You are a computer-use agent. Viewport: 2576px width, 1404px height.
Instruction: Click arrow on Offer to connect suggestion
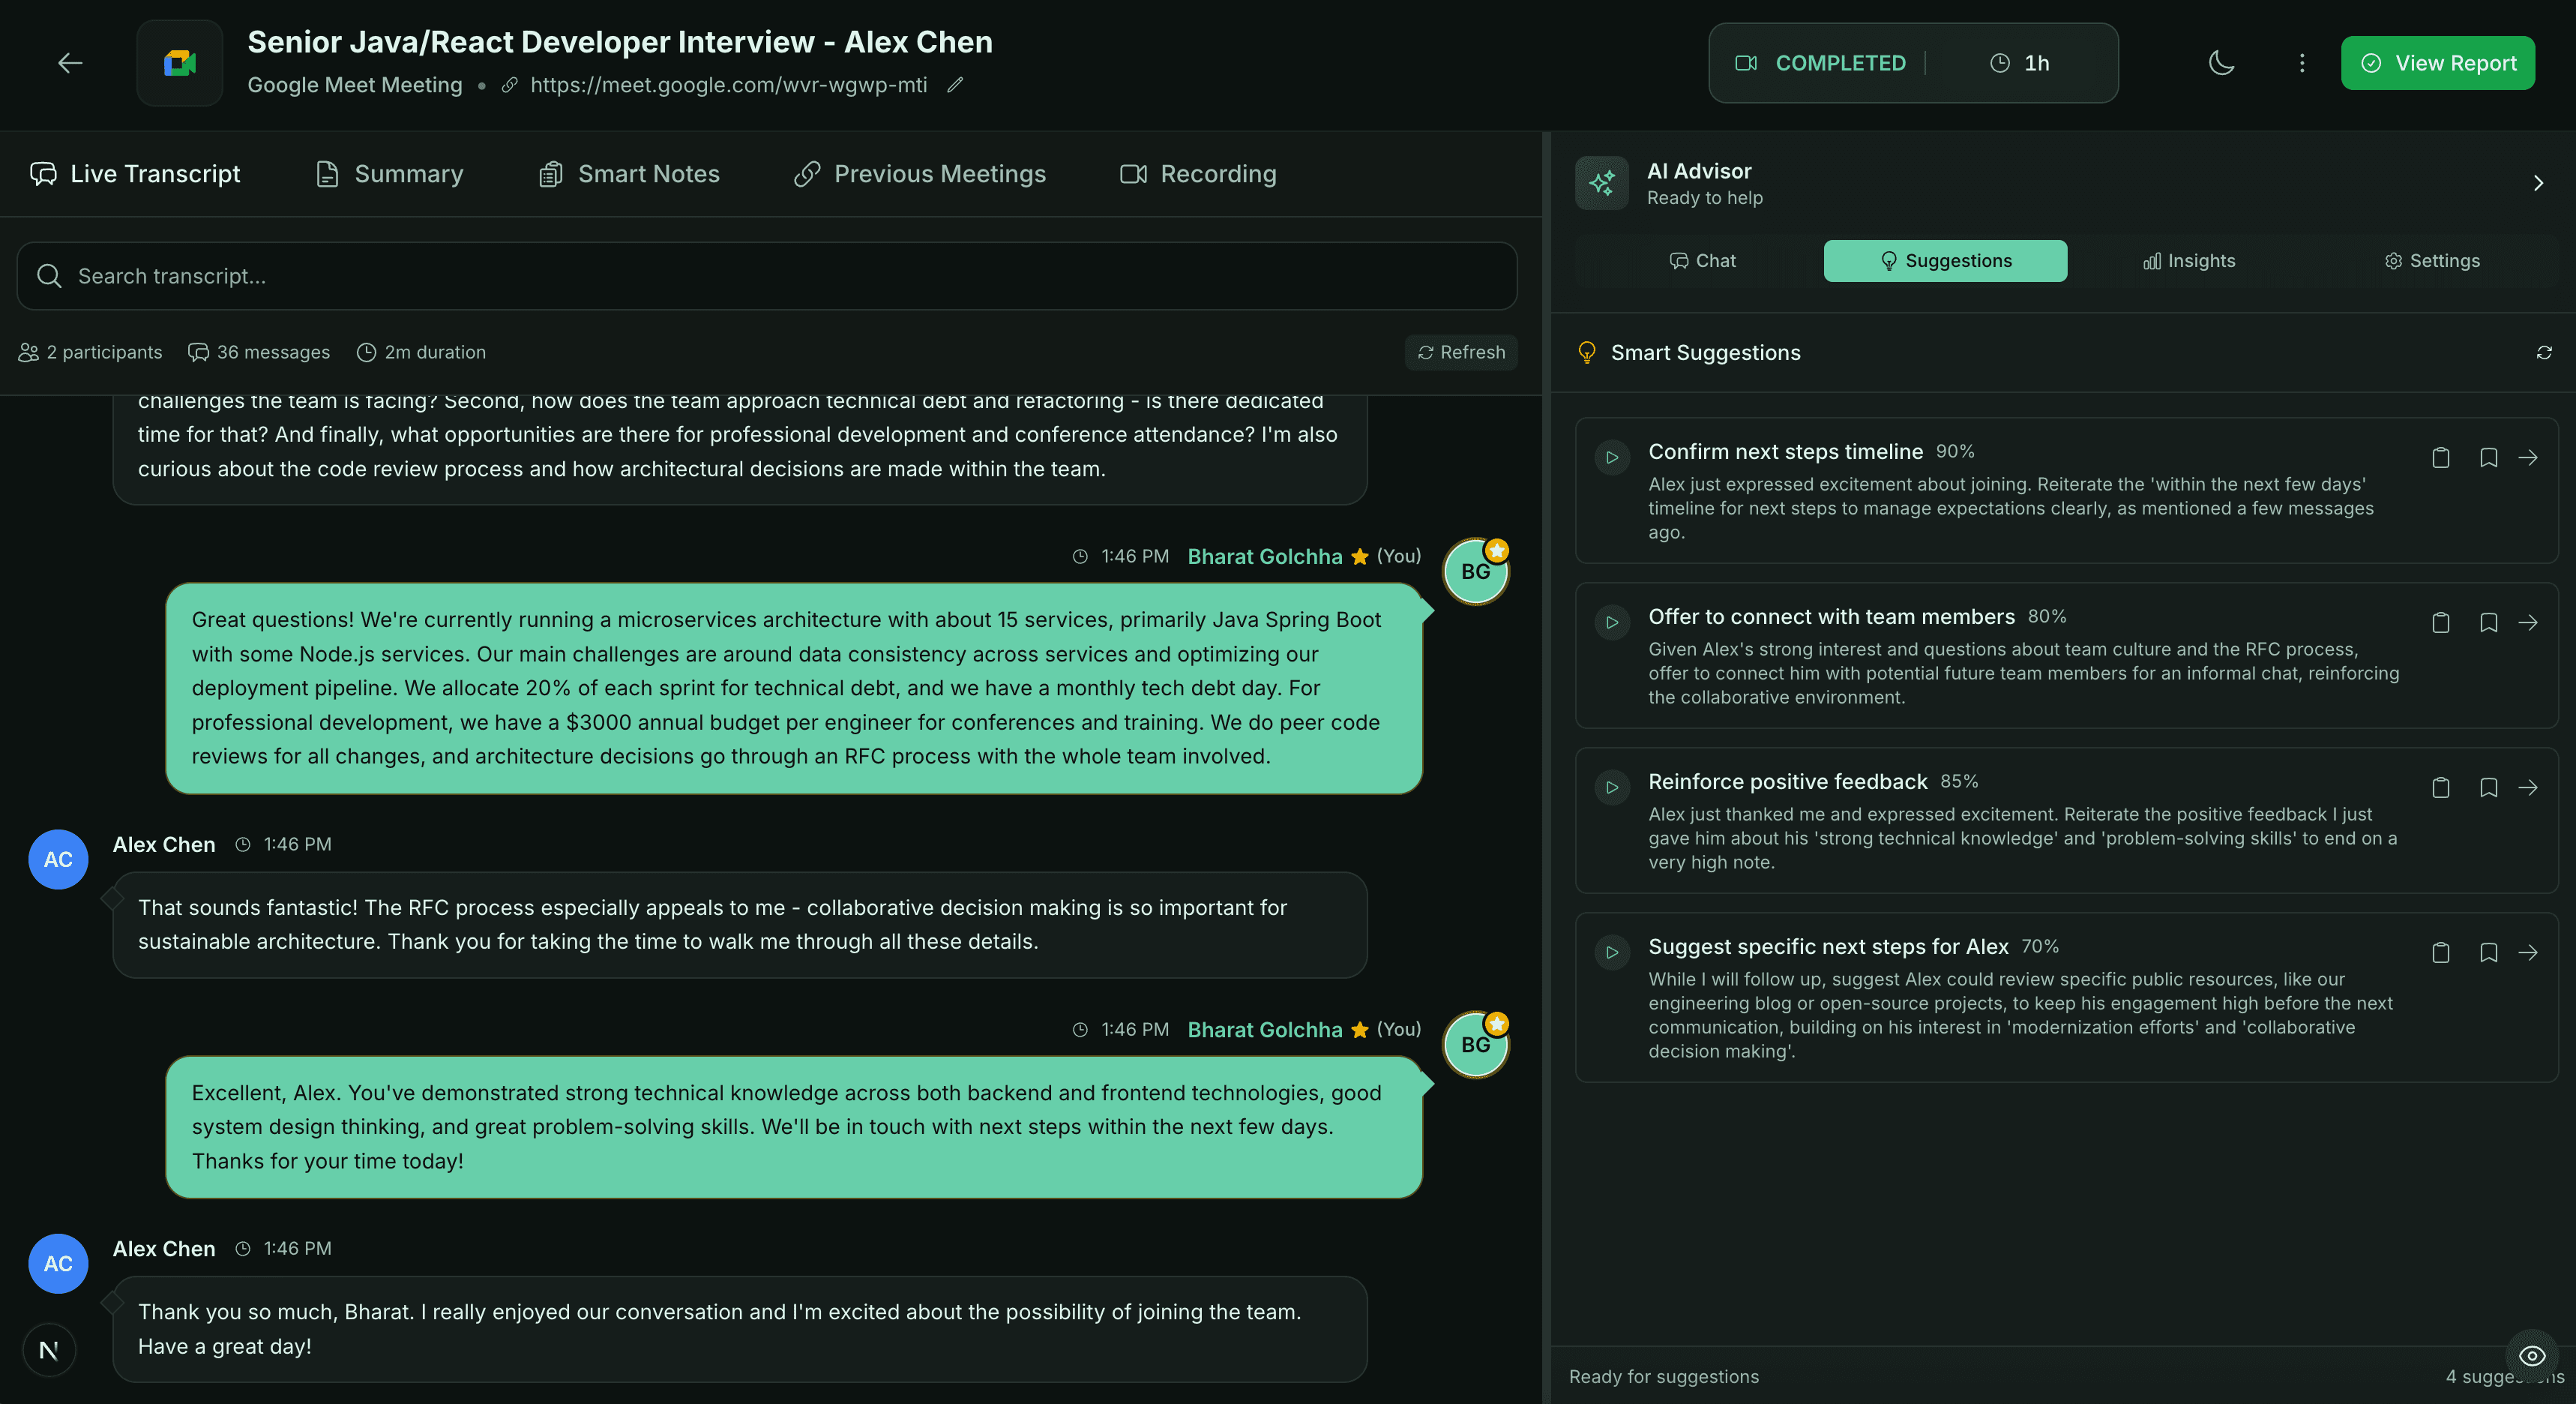tap(2528, 622)
